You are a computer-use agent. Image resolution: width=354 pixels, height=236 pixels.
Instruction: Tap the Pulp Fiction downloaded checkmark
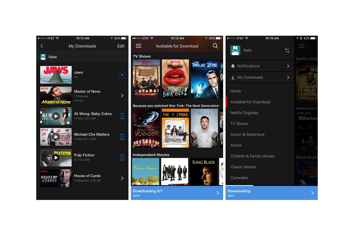[x=122, y=157]
